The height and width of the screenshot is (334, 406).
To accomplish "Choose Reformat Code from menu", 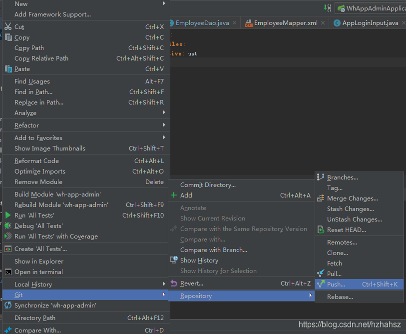I will click(86, 161).
